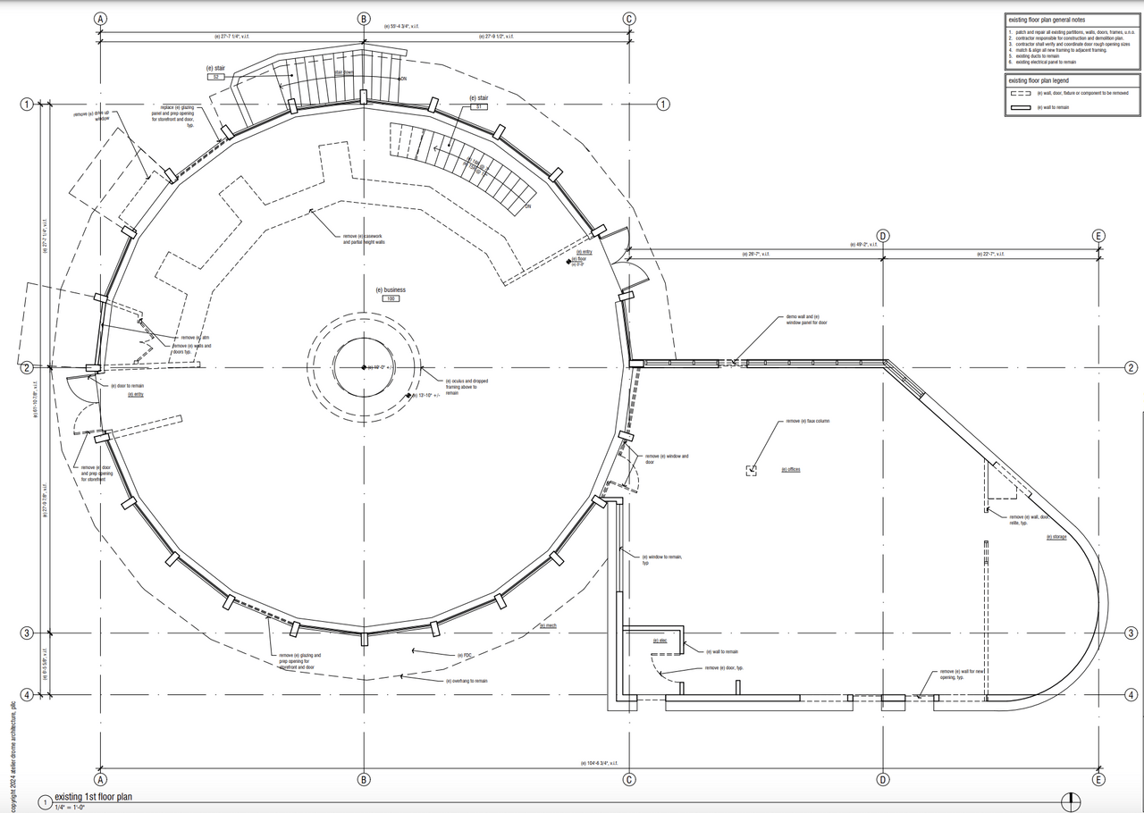
Task: Click the 'stair down' label
Action: 344,72
